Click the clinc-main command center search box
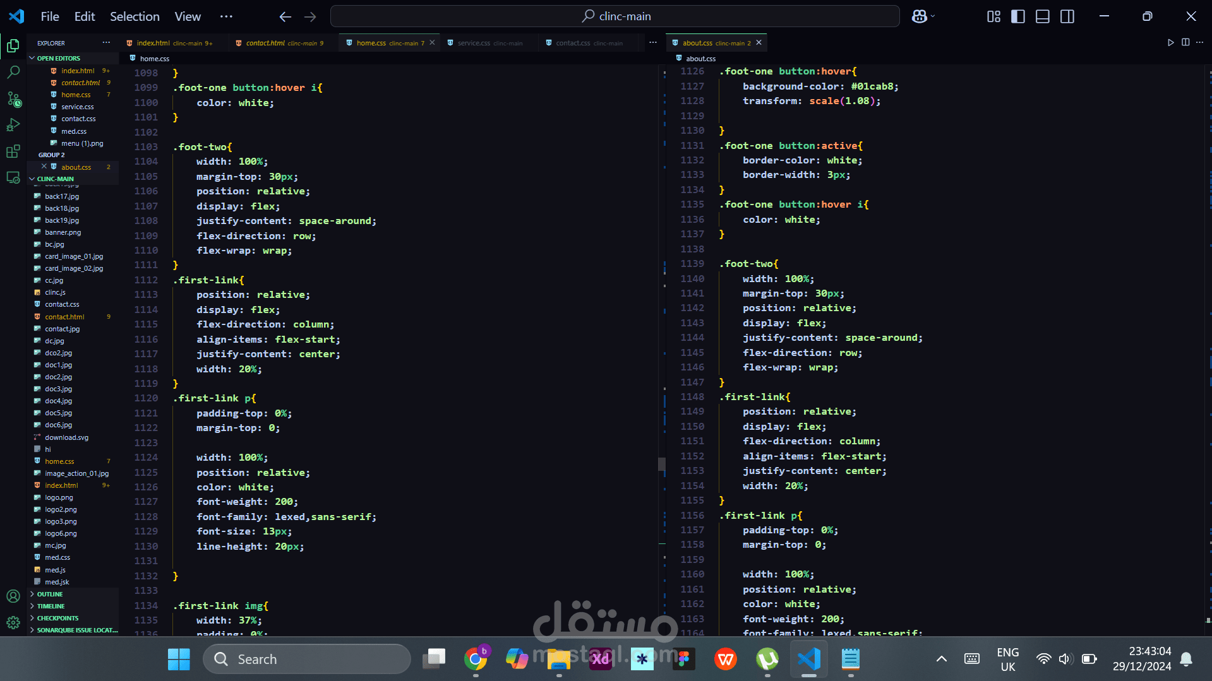This screenshot has width=1212, height=681. coord(615,16)
